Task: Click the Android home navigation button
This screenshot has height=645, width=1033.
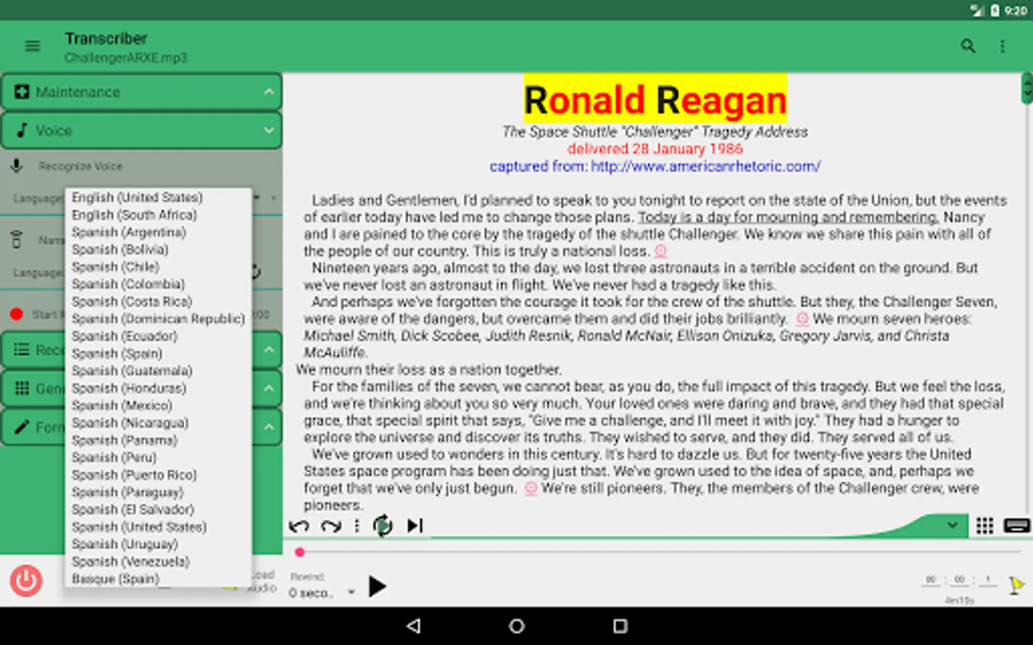Action: click(516, 626)
